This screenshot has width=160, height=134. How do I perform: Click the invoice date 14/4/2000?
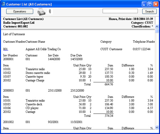point(54,59)
